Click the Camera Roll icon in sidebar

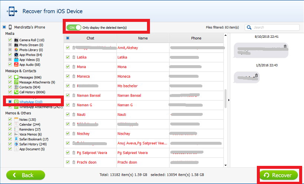pyautogui.click(x=16, y=40)
